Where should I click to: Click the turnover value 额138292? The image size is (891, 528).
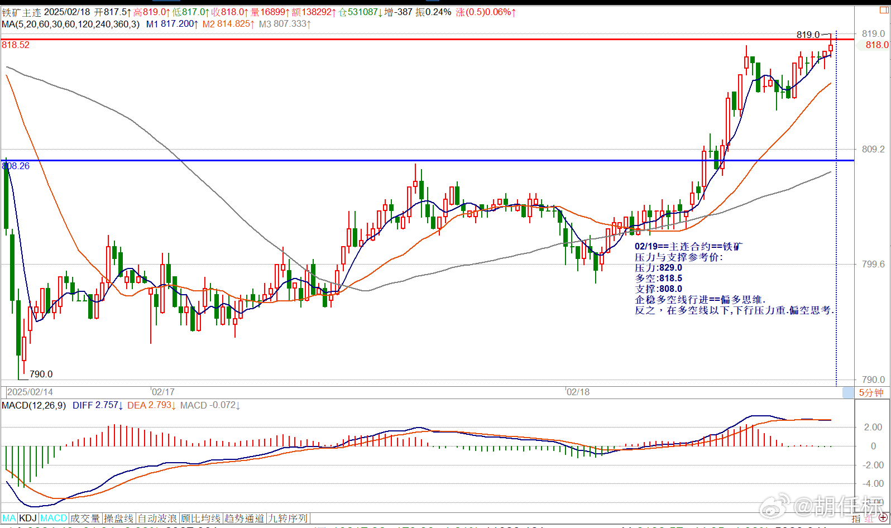[x=314, y=12]
